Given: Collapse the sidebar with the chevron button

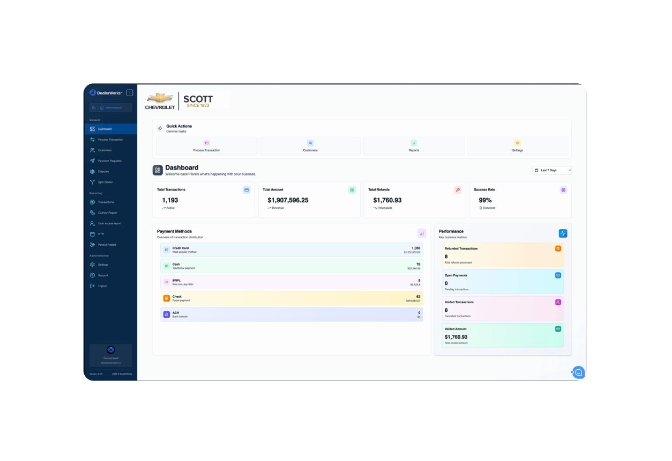Looking at the screenshot, I should point(130,93).
